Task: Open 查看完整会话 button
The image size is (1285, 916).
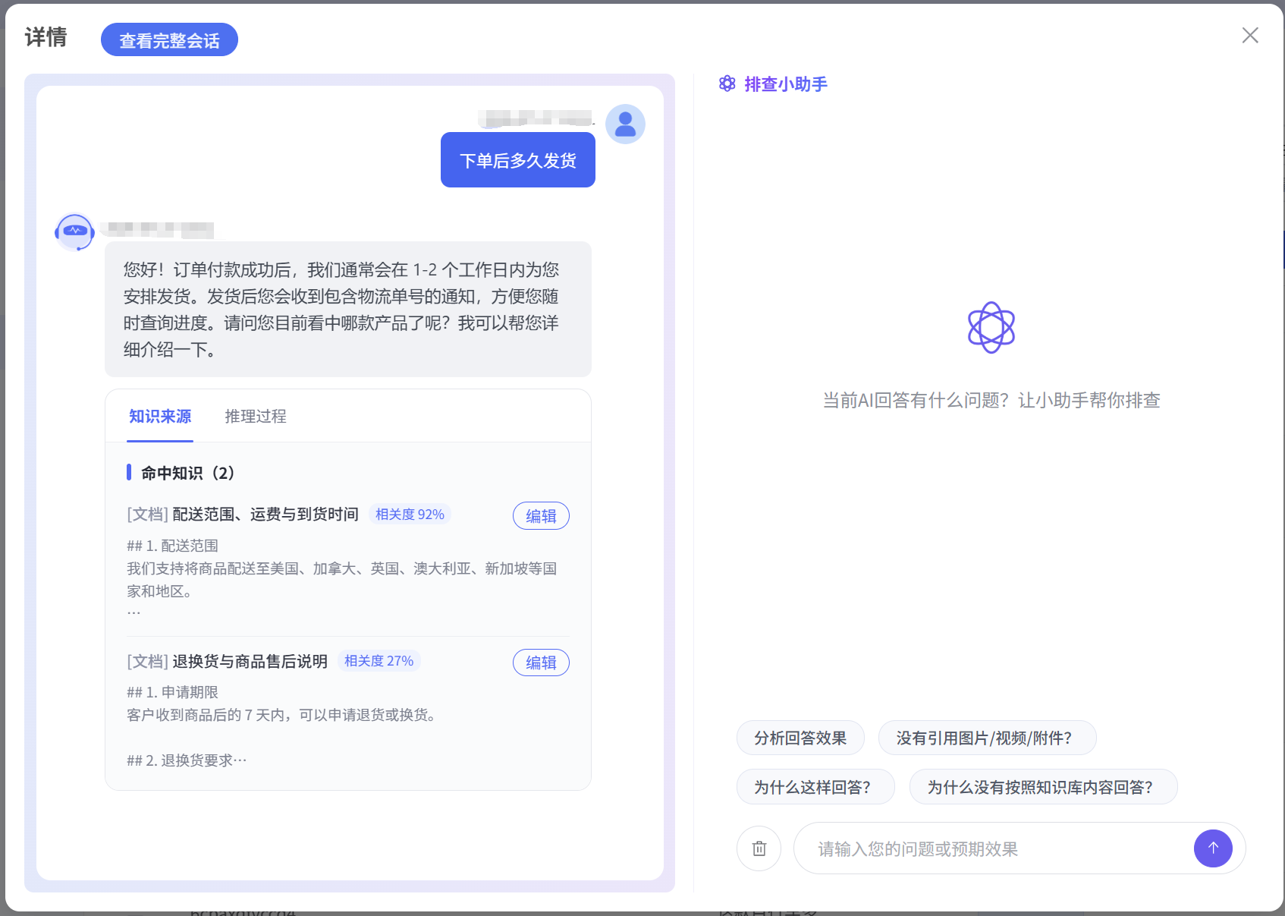Action: point(169,40)
